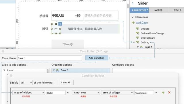Screen dimensions: 184x104
Task: Remove the condition row with red X
Action: click(169, 93)
